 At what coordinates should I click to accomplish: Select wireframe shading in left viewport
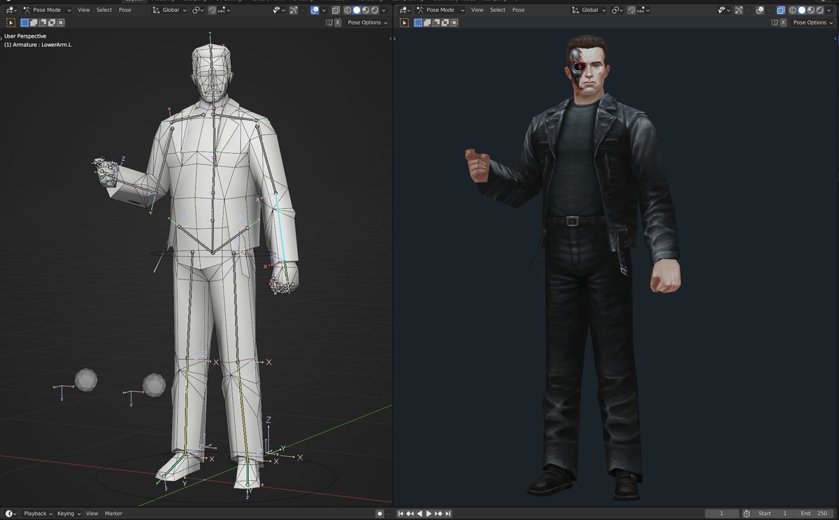point(347,10)
